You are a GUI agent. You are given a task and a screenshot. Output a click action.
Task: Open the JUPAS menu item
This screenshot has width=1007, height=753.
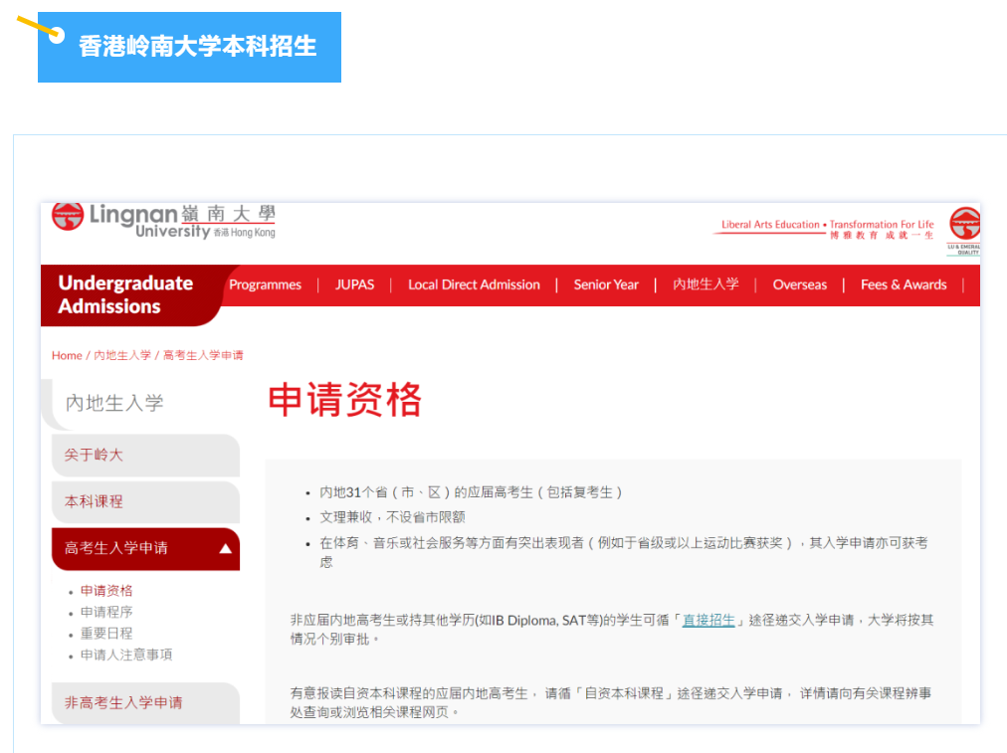pos(354,284)
